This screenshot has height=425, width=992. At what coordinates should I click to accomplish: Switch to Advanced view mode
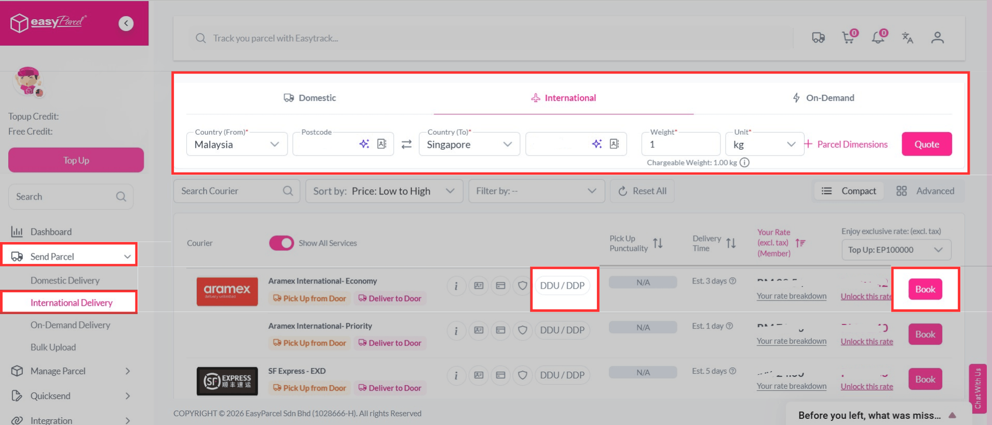[926, 191]
